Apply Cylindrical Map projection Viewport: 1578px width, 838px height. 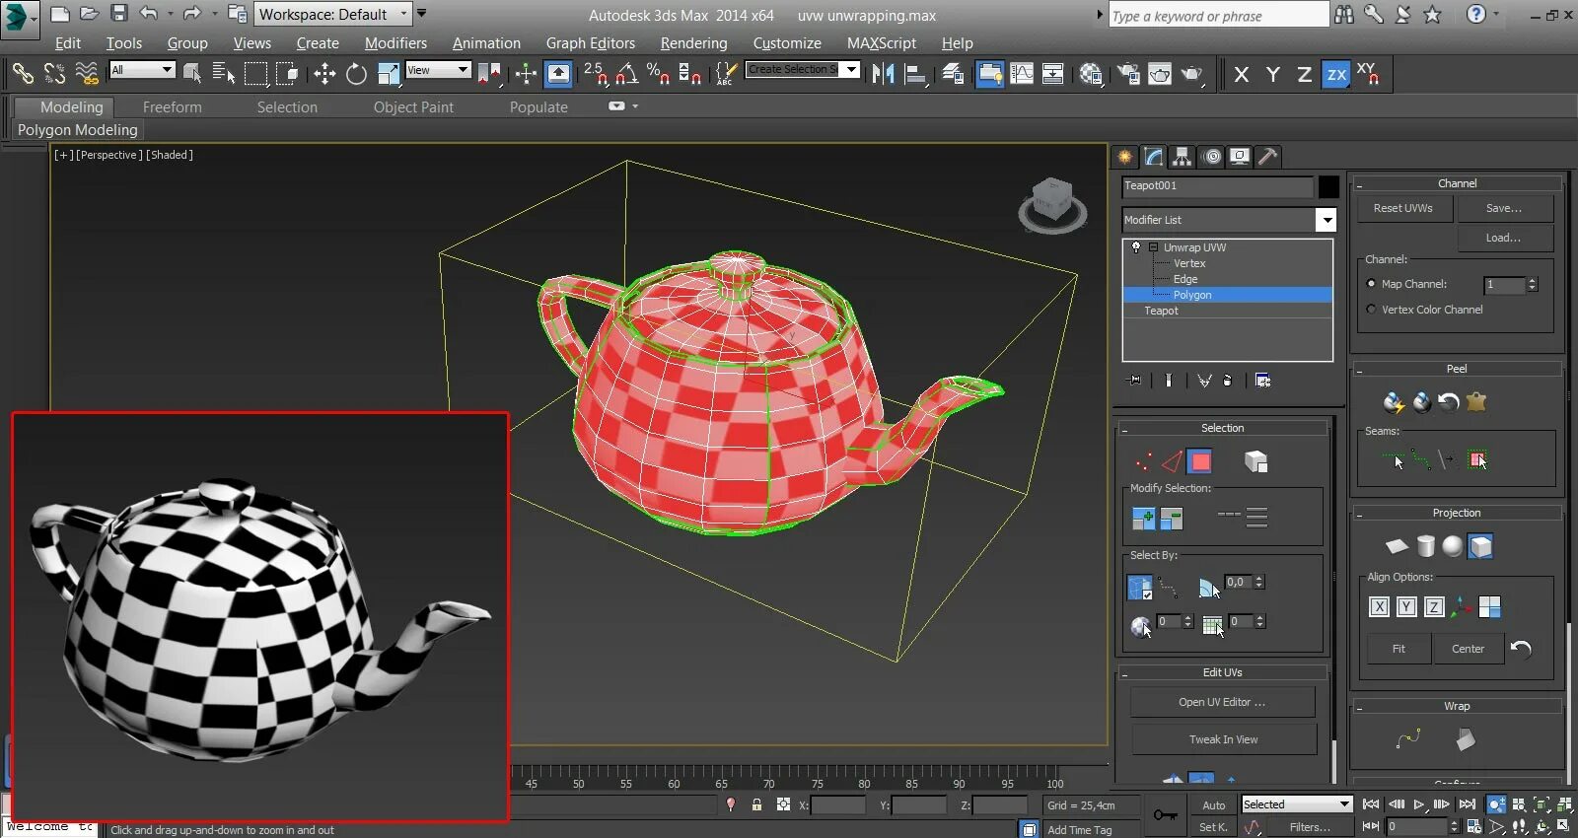(x=1425, y=546)
